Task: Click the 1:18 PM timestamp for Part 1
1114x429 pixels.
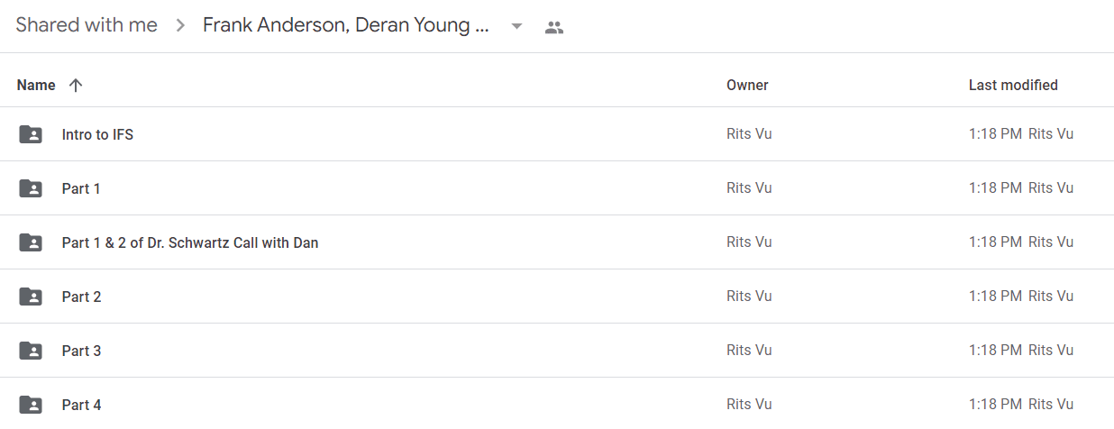Action: click(995, 188)
